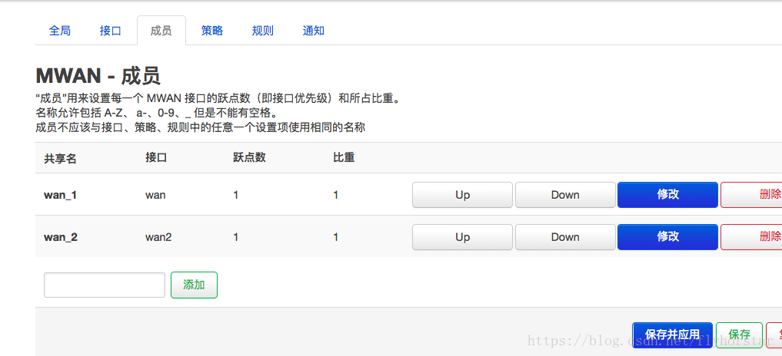Open the 规则 tab
Screen dimensions: 782x356
pyautogui.click(x=262, y=31)
